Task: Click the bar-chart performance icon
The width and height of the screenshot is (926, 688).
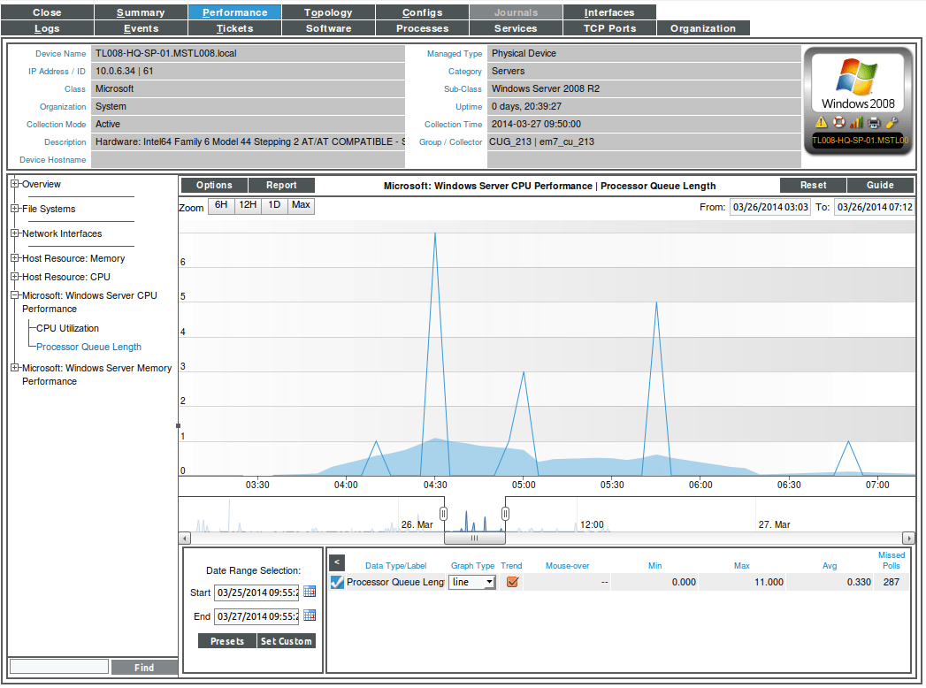Action: pyautogui.click(x=856, y=122)
